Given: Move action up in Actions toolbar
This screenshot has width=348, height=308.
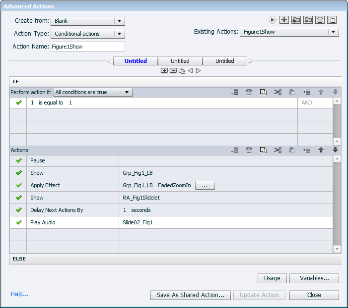Looking at the screenshot, I should click(x=321, y=150).
